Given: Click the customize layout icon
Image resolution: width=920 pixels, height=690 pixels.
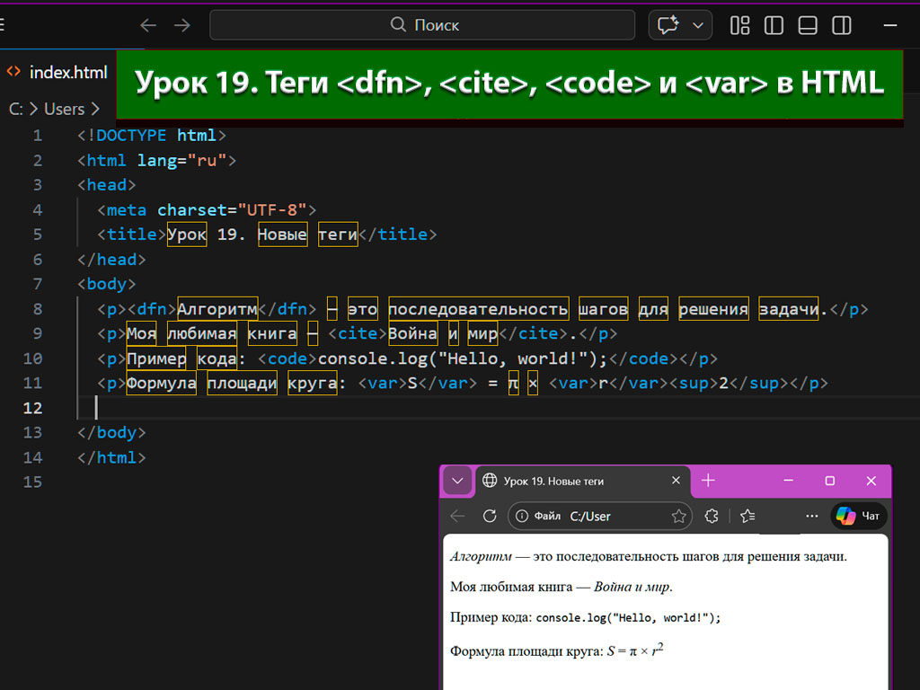Looking at the screenshot, I should point(739,25).
